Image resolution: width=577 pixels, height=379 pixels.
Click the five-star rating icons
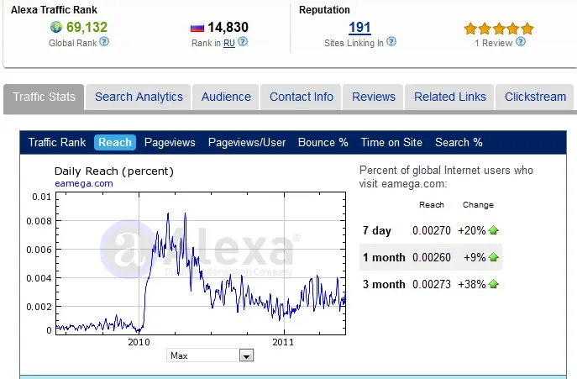tap(499, 29)
